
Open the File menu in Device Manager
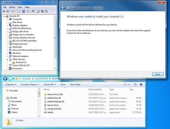pos(5,7)
